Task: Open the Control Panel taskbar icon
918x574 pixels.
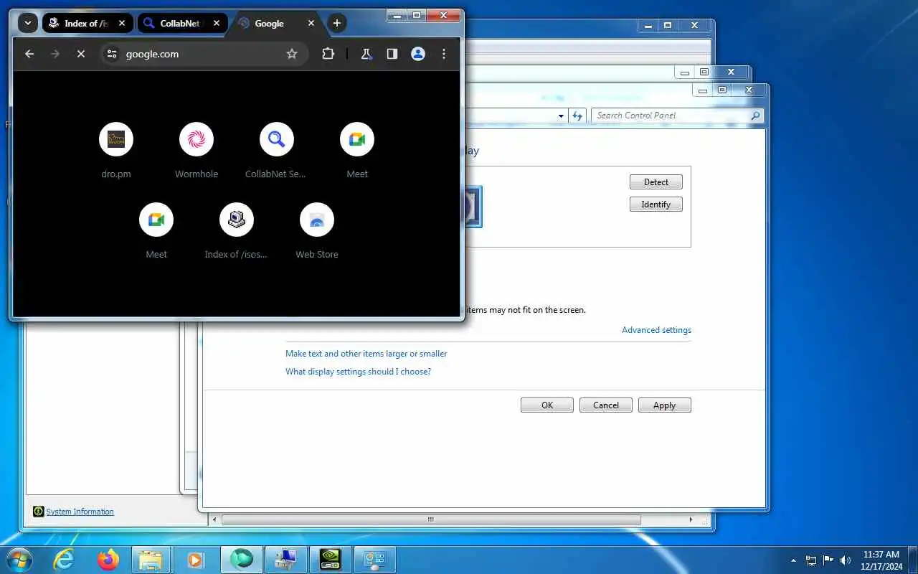Action: pyautogui.click(x=374, y=560)
